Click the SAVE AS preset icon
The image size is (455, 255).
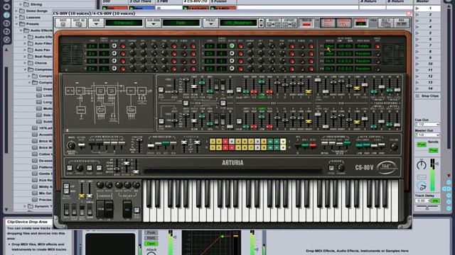pos(78,23)
